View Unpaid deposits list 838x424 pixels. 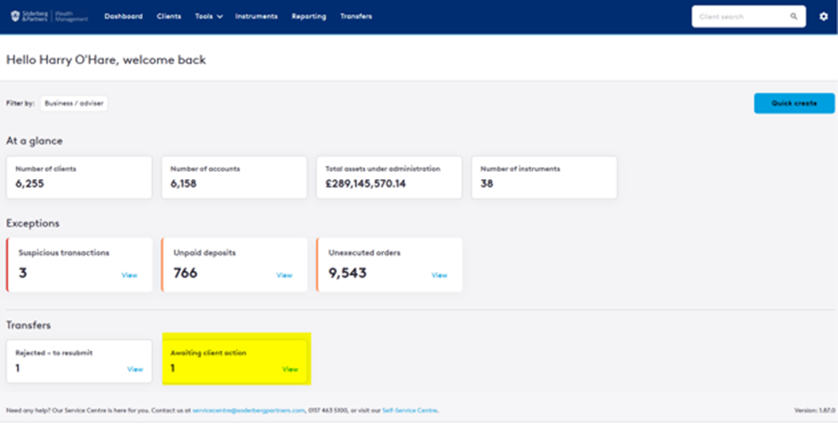(x=284, y=275)
